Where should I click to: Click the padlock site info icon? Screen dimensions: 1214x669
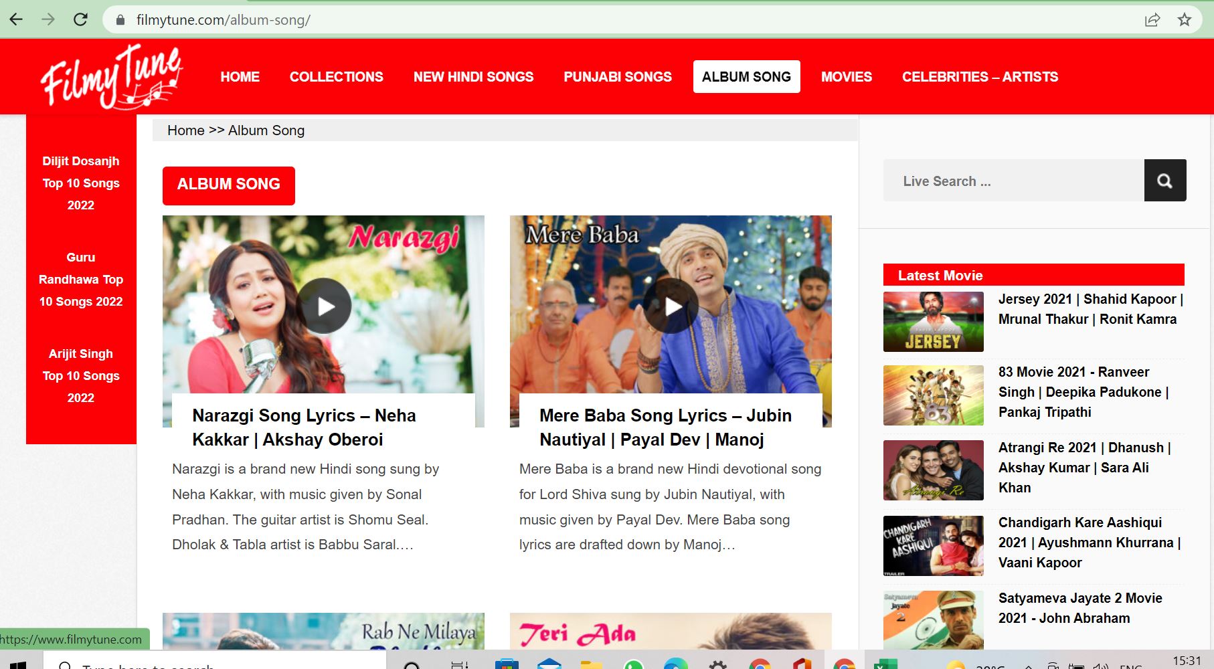[x=120, y=20]
